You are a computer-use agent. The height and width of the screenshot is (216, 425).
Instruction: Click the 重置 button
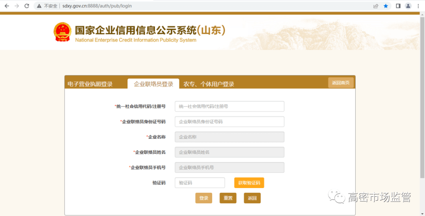coord(228,198)
